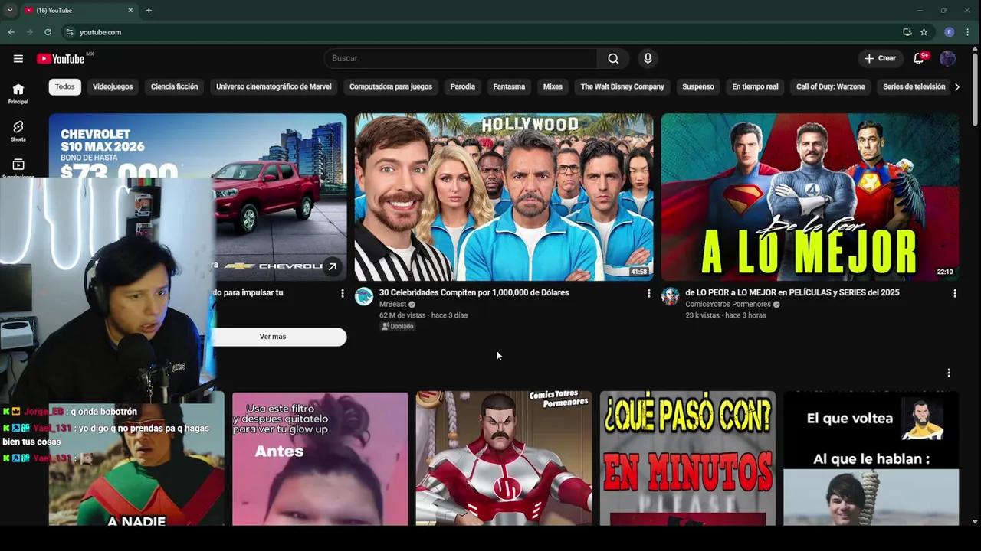The width and height of the screenshot is (981, 551).
Task: Select the Ciencia ficción chip
Action: tap(174, 86)
